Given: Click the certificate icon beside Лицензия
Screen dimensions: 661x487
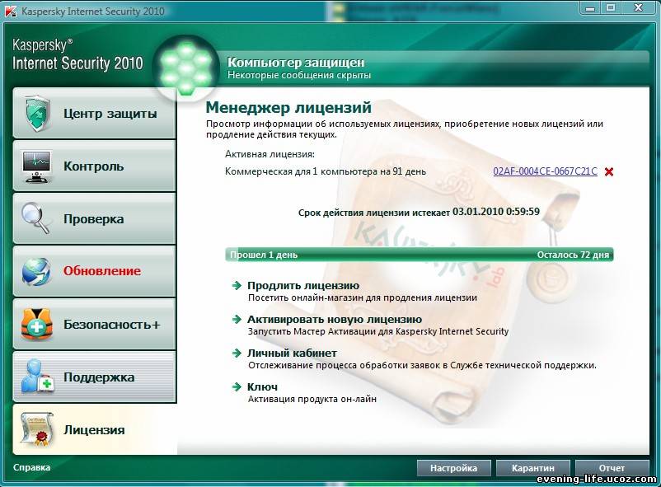Looking at the screenshot, I should click(37, 429).
